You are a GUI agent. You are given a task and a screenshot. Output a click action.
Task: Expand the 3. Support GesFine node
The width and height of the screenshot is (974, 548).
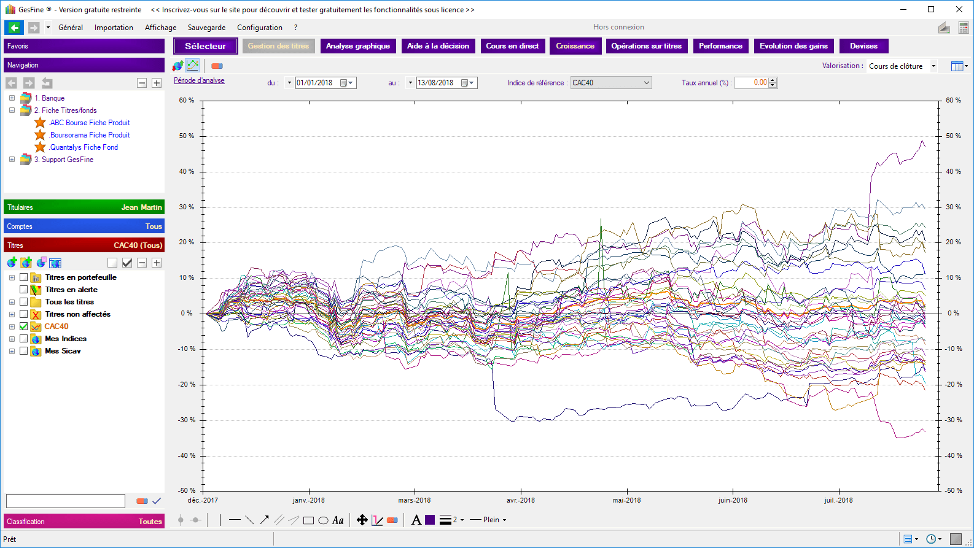pyautogui.click(x=12, y=160)
